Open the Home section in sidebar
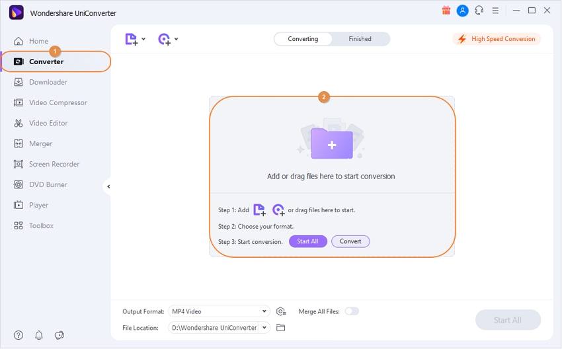This screenshot has height=349, width=562. tap(31, 41)
